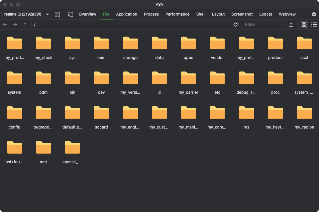Switch to the Overview tab

87,14
